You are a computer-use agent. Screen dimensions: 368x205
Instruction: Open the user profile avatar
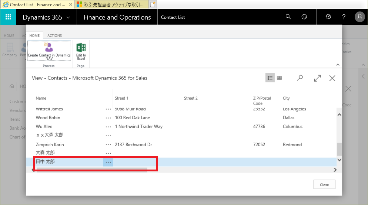pos(359,17)
